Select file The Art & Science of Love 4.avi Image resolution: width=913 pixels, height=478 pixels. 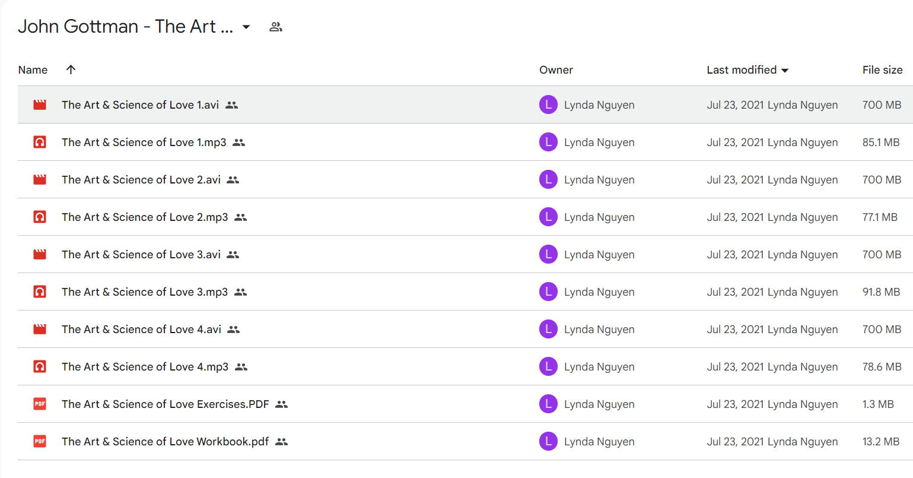point(141,330)
